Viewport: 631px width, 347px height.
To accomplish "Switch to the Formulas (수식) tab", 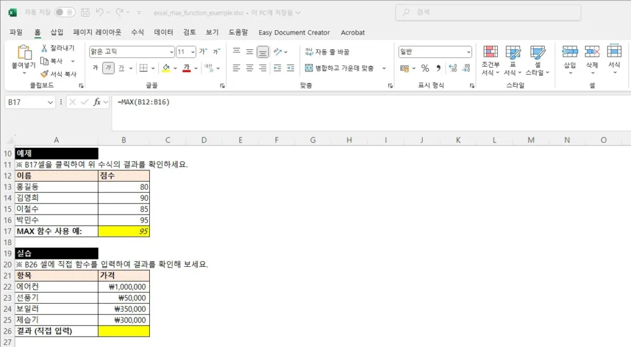I will point(137,32).
